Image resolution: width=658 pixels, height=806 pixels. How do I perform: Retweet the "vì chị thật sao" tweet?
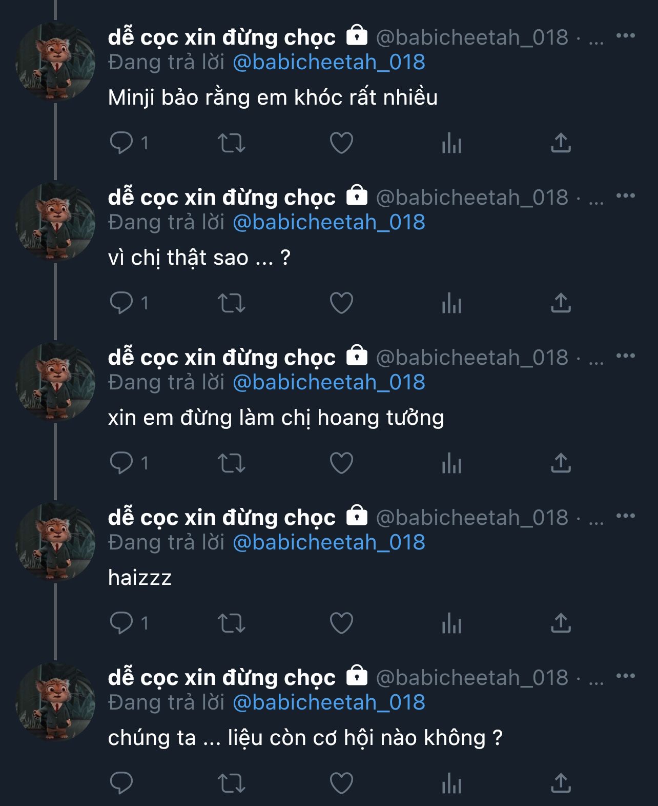pyautogui.click(x=232, y=303)
